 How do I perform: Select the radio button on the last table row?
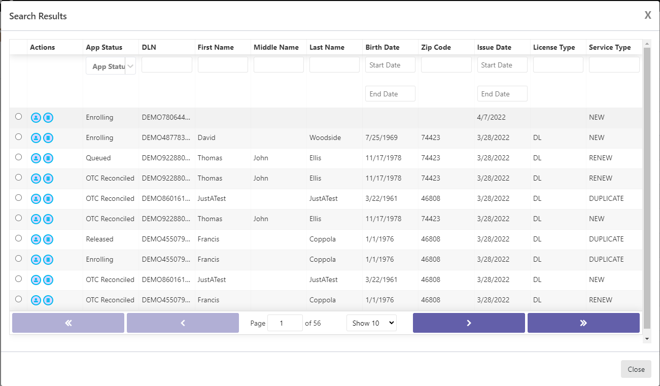pos(18,299)
